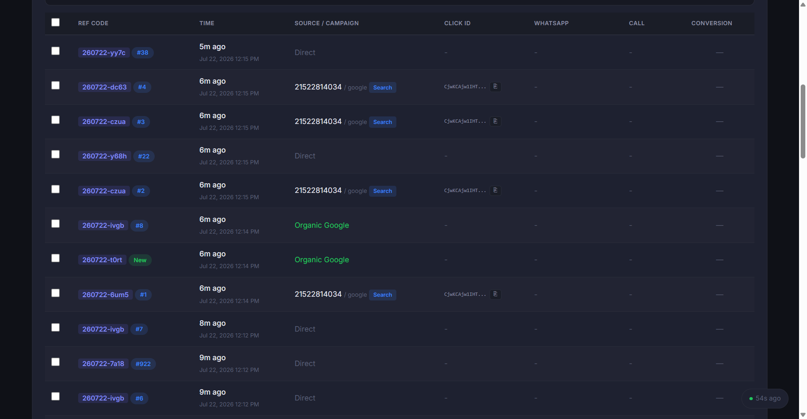Tick the 260722-7a18 row checkbox
Viewport: 807px width, 419px height.
[x=55, y=362]
